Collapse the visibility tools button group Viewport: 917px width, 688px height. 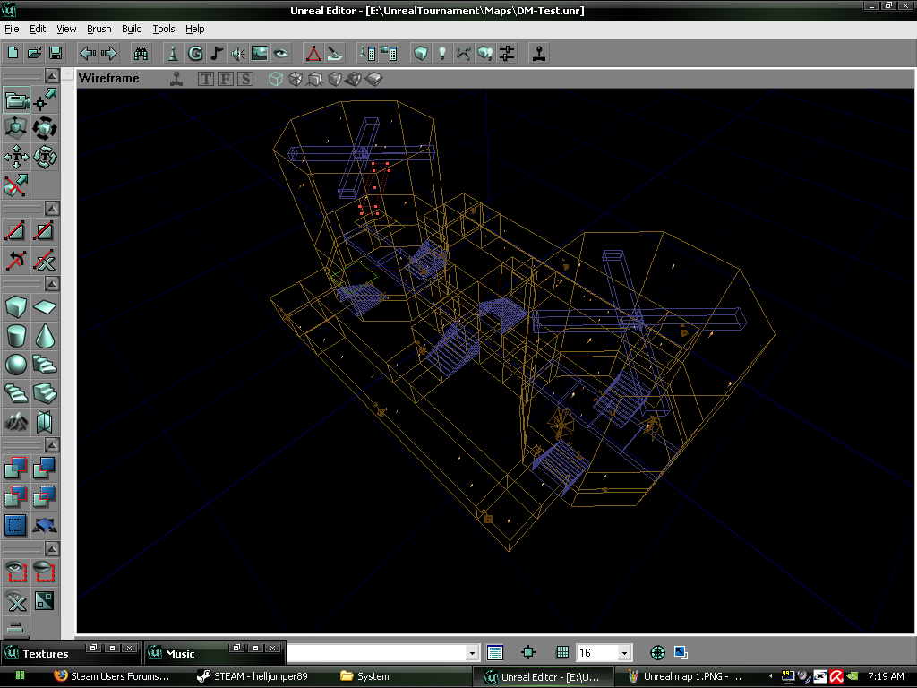[52, 549]
